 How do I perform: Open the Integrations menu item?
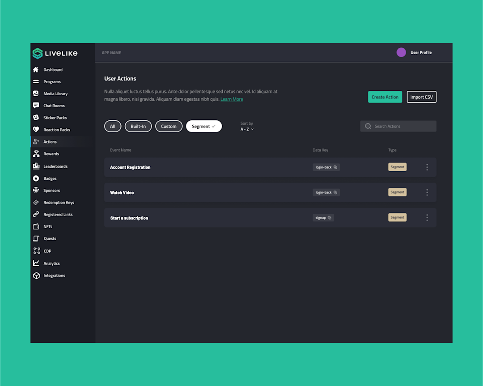coord(54,276)
